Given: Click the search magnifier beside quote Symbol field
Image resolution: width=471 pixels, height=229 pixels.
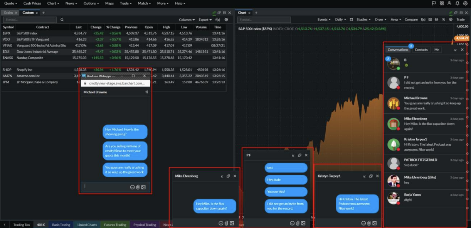Looking at the screenshot, I should point(62,20).
